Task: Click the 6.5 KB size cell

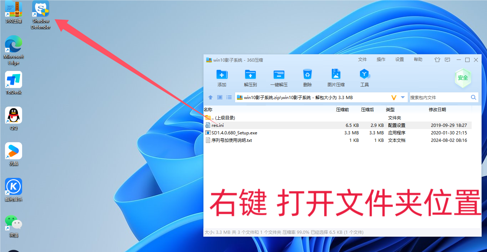Action: click(x=352, y=125)
